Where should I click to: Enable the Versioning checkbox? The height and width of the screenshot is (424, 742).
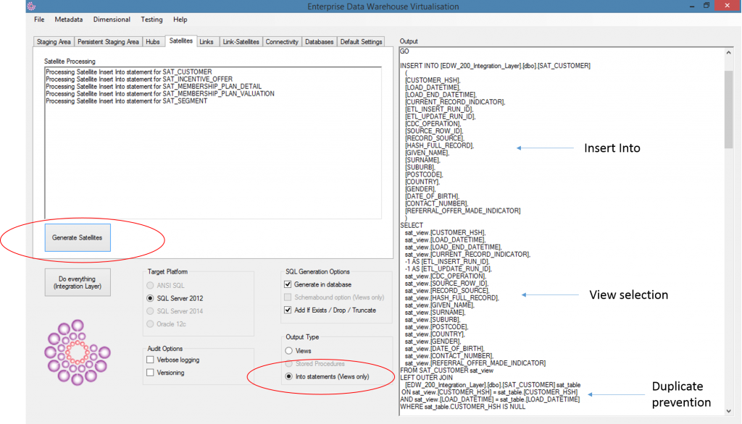pos(150,373)
